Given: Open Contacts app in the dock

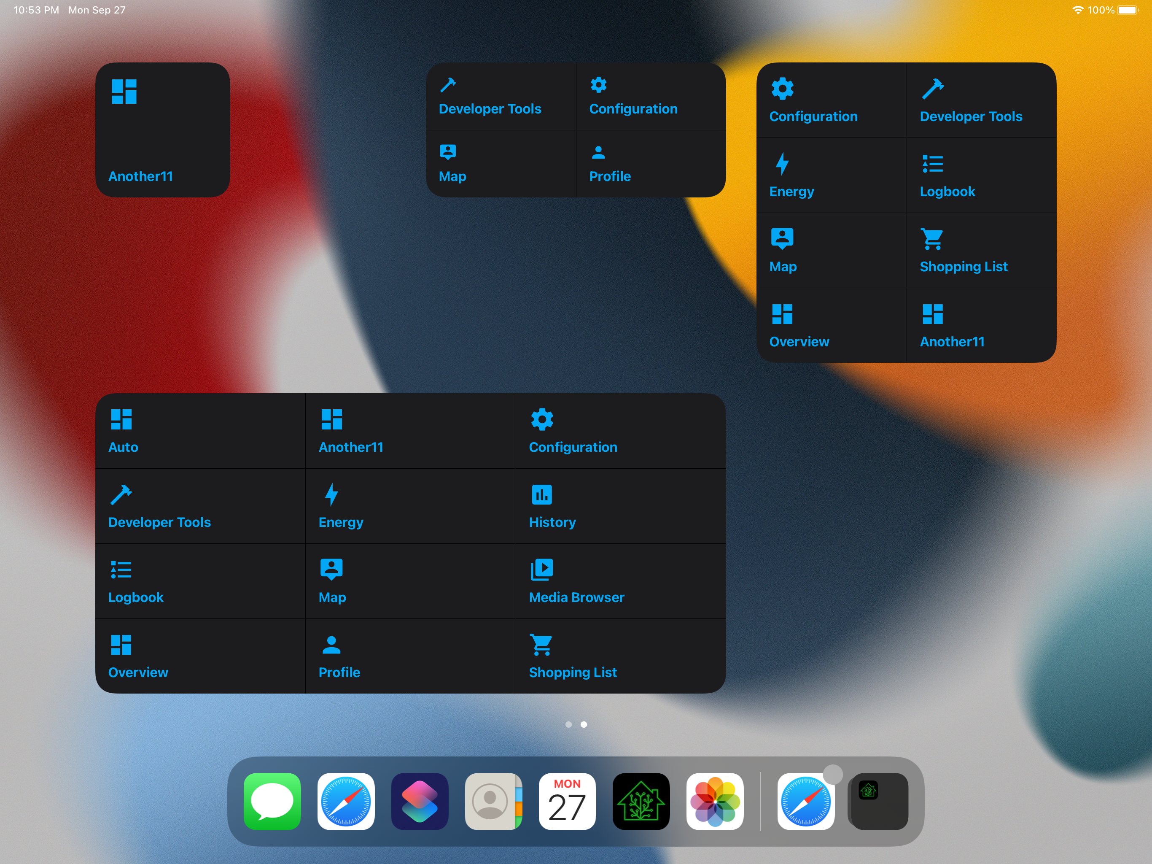Looking at the screenshot, I should click(493, 801).
